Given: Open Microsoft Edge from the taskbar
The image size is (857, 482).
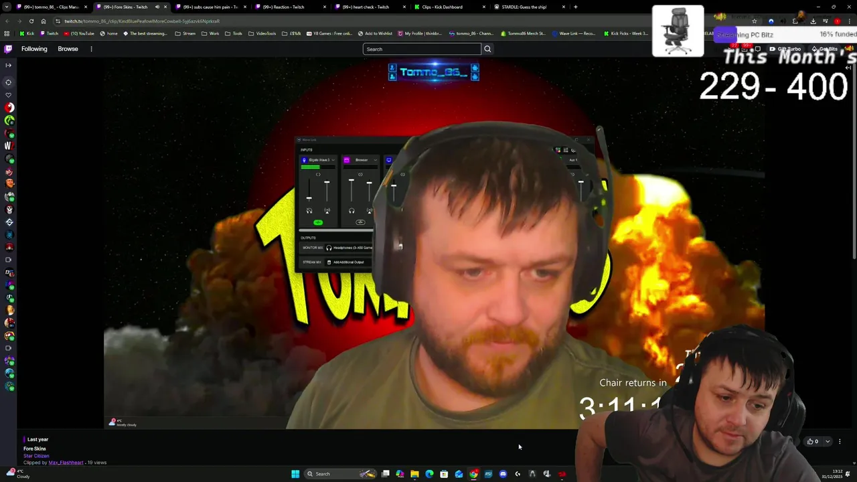Looking at the screenshot, I should tap(429, 474).
